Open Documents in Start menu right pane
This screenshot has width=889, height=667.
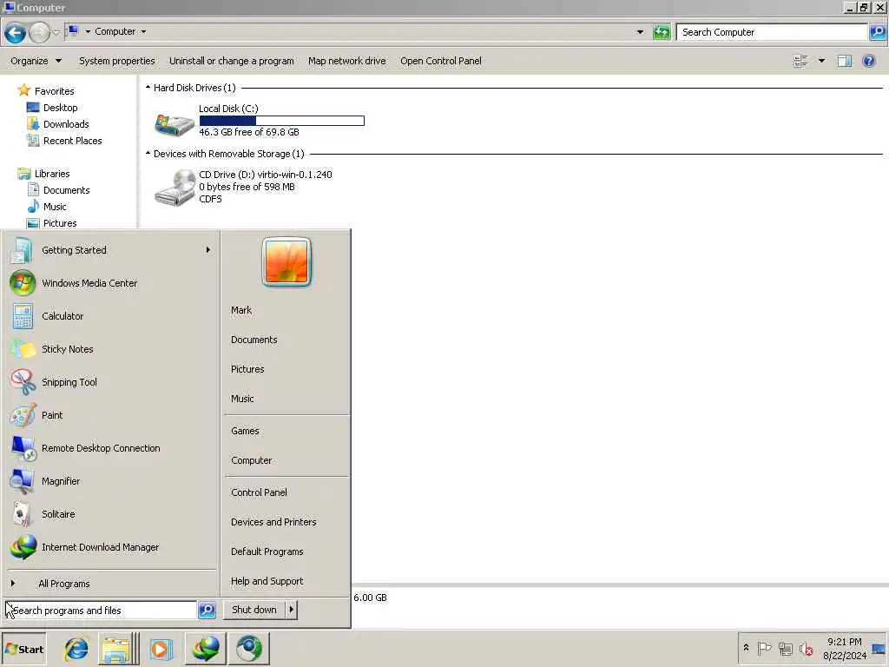(254, 340)
